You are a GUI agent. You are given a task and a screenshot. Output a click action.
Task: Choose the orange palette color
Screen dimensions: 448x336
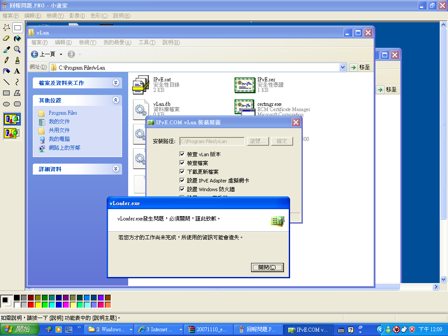point(108,305)
